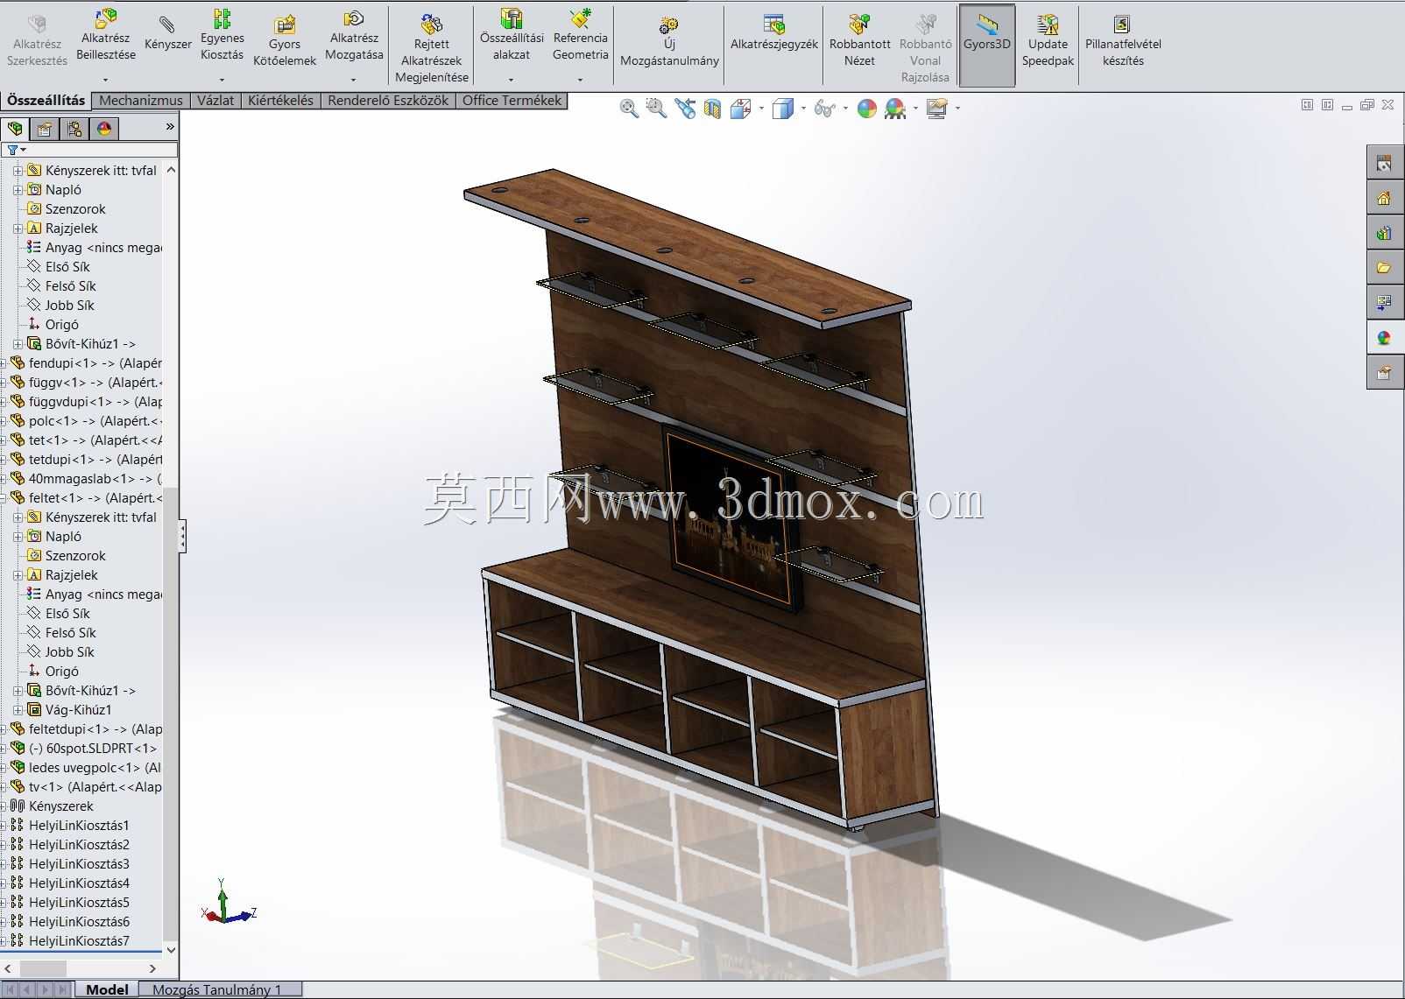Open the tree filter funnel dropdown
The height and width of the screenshot is (999, 1405).
(16, 150)
